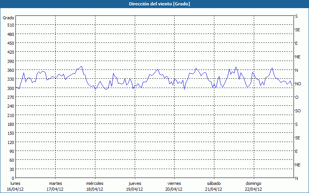This screenshot has height=193, width=309.
Task: Select the 90 degree axis label
Action: (x=12, y=151)
